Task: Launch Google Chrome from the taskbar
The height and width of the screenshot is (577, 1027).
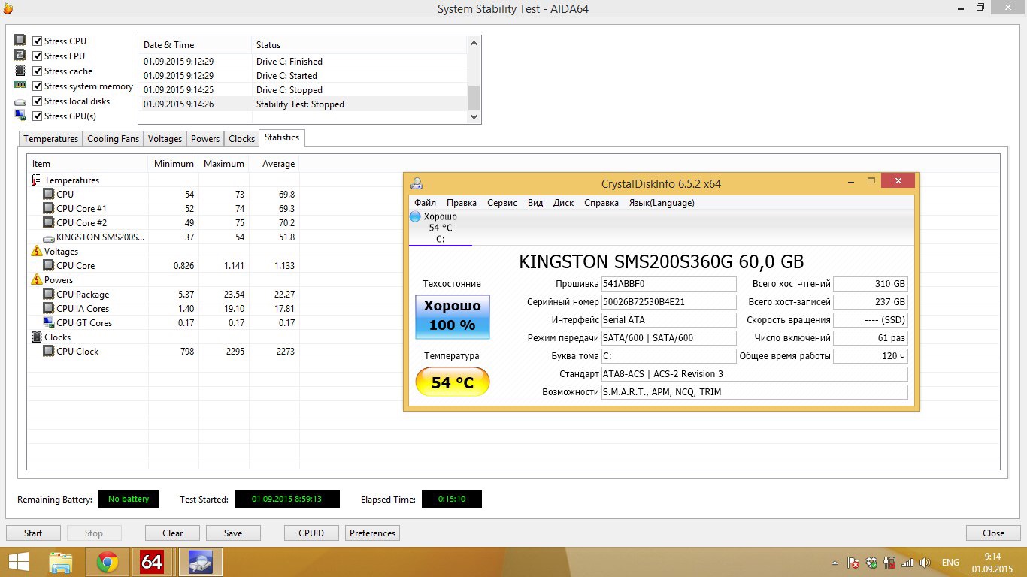Action: pyautogui.click(x=107, y=562)
